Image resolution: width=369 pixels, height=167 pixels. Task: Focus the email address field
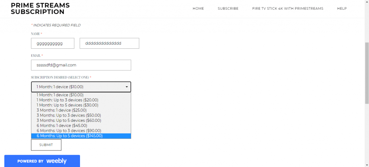[x=81, y=65]
